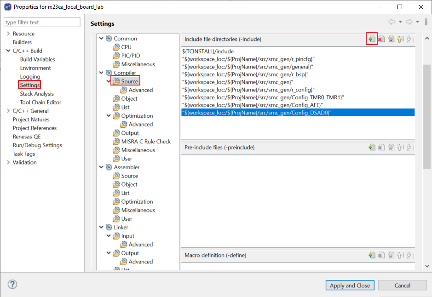Click Move Down icon for pre-include files
This screenshot has width=432, height=297.
(x=409, y=147)
